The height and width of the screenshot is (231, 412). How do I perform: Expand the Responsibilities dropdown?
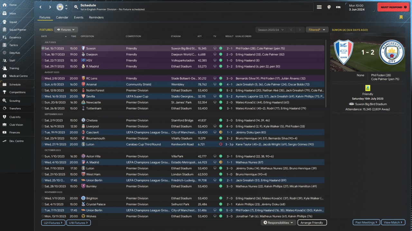(278, 223)
